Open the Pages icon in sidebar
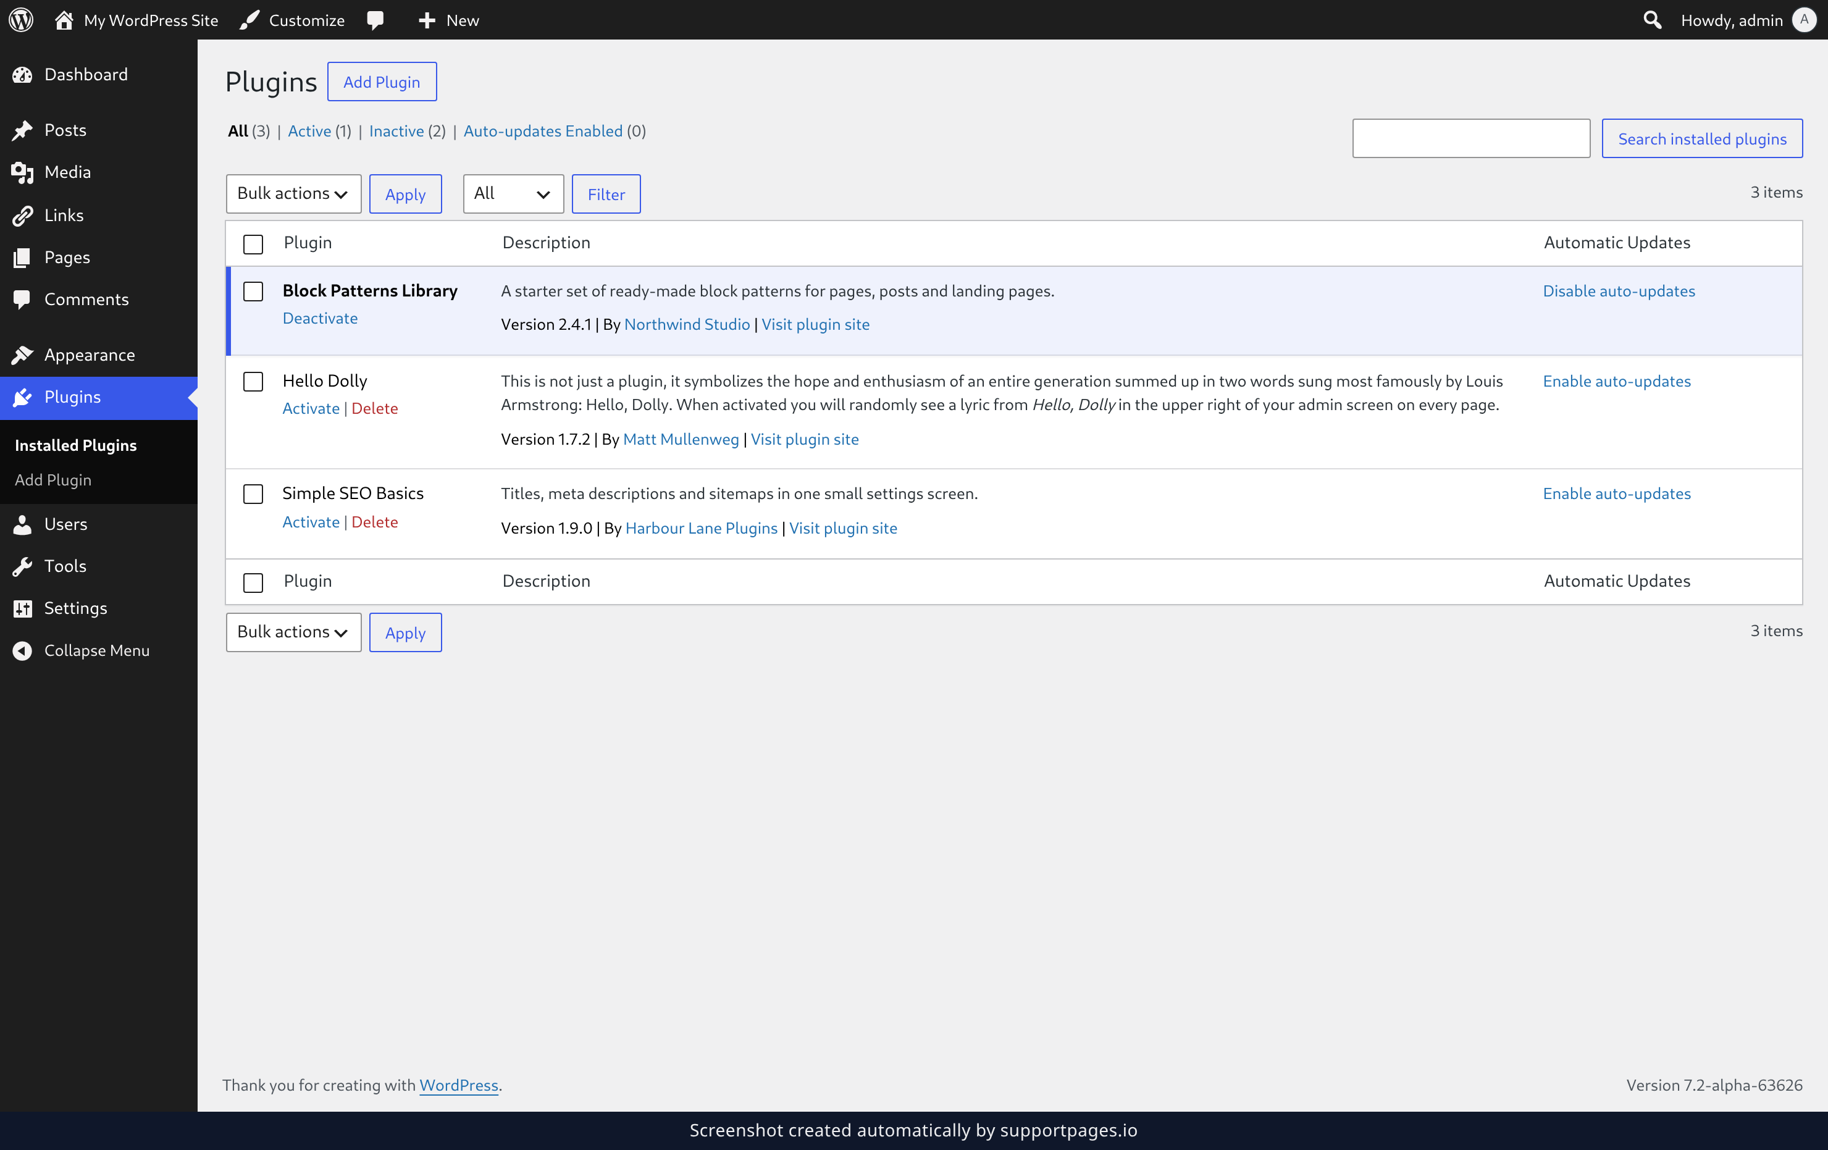This screenshot has width=1828, height=1150. [x=22, y=258]
